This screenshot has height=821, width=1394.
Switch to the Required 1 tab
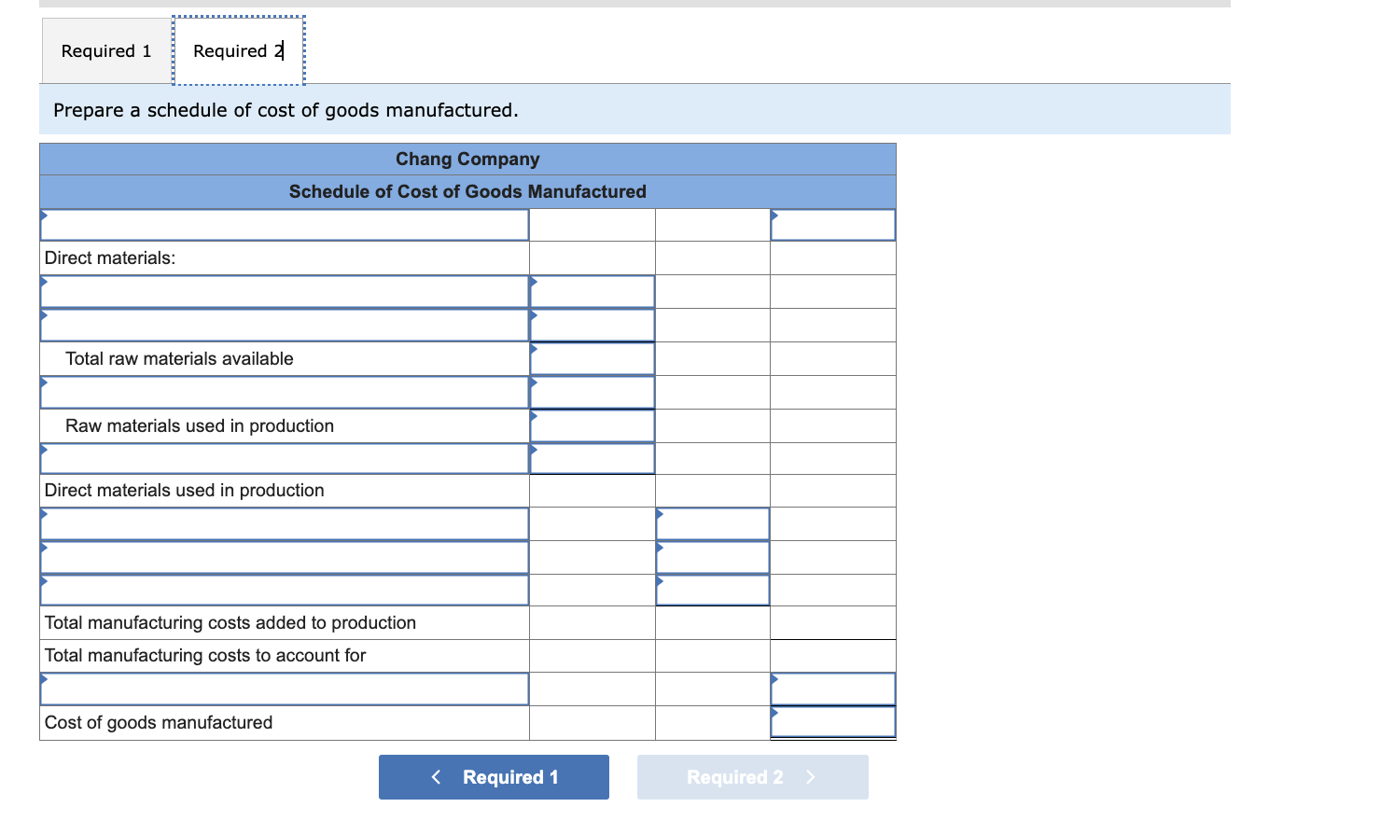tap(105, 50)
